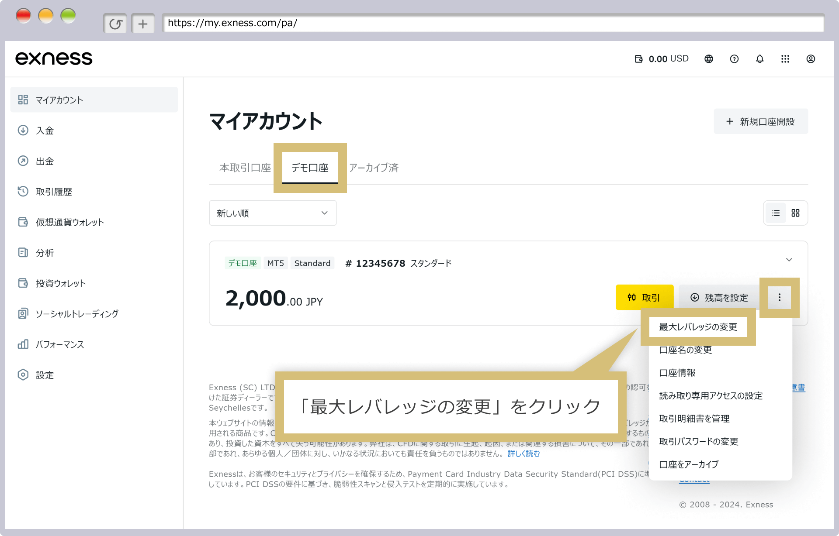Click the wallet balance icon in header
839x536 pixels.
click(638, 59)
